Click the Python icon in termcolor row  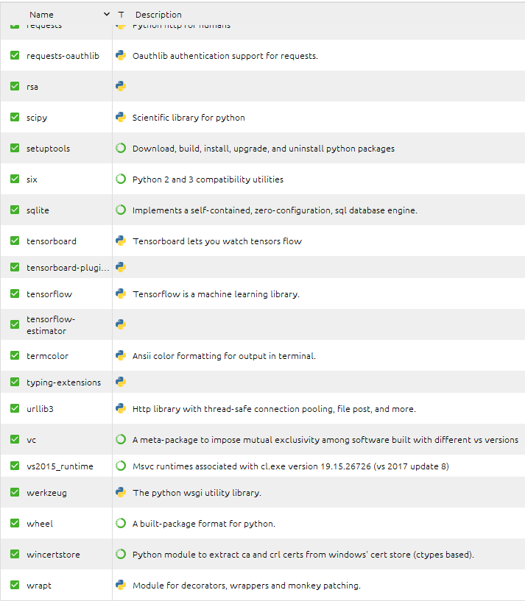coord(121,355)
